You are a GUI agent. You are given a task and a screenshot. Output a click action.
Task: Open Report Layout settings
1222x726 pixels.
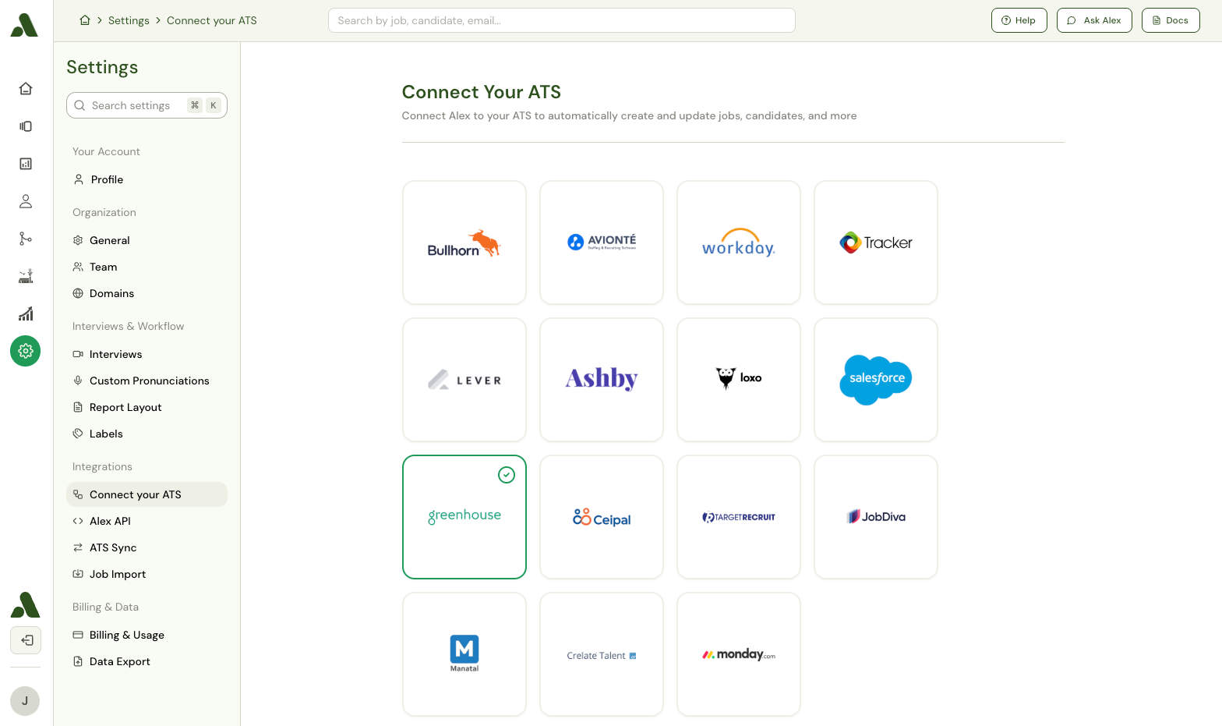point(147,407)
